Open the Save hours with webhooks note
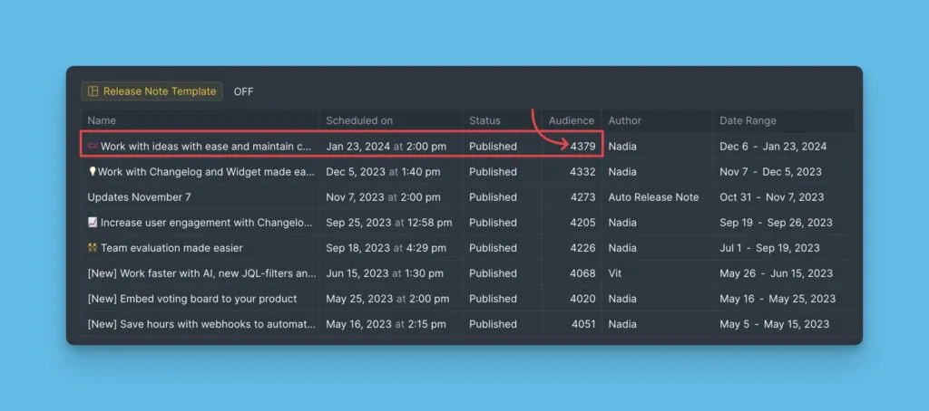Screen dimensions: 929x411 pos(201,323)
